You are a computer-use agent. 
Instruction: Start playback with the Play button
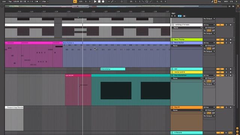coord(95,1)
